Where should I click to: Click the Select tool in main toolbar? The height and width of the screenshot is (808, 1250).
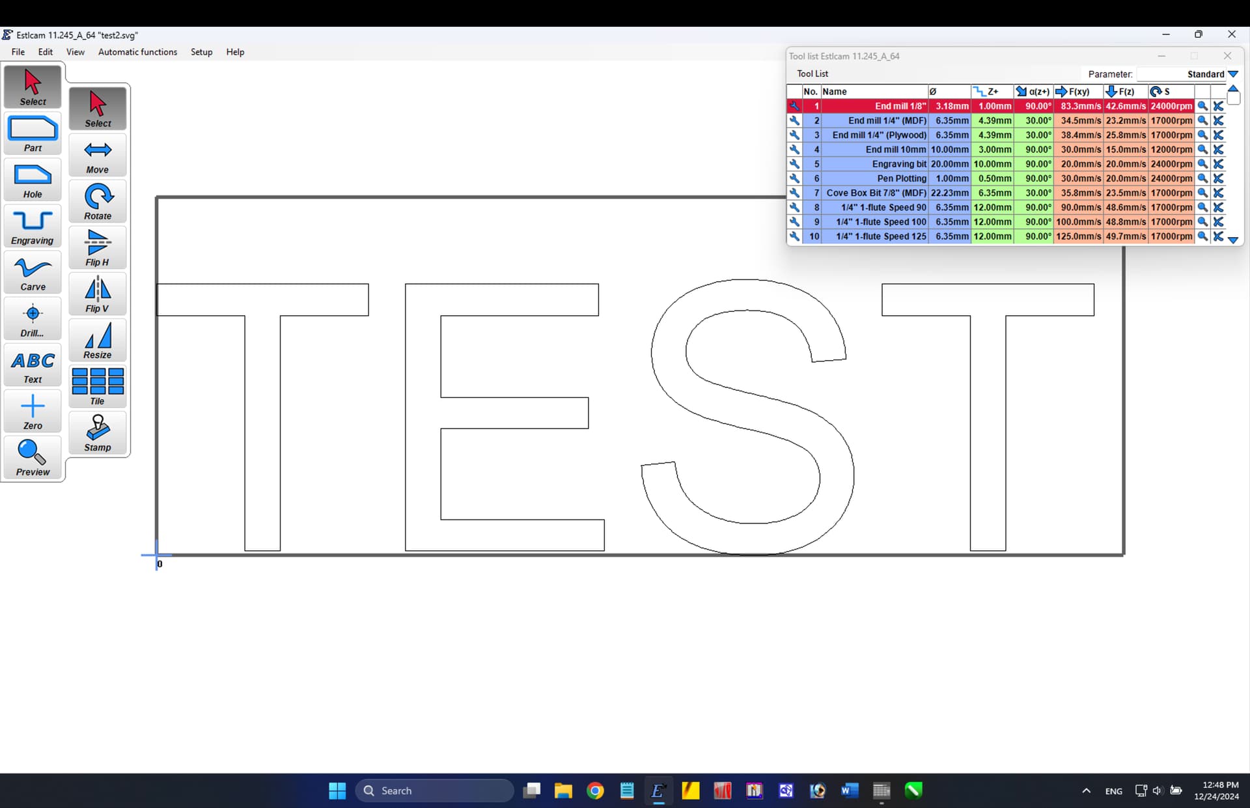tap(33, 87)
